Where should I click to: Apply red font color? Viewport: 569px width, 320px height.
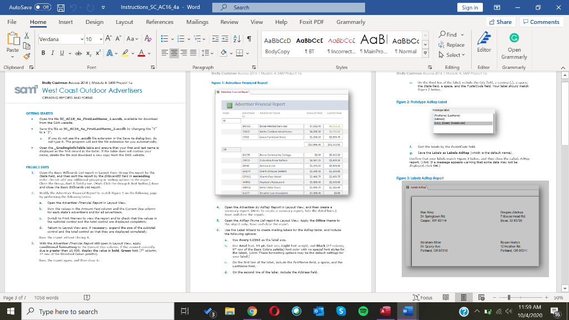click(x=141, y=53)
